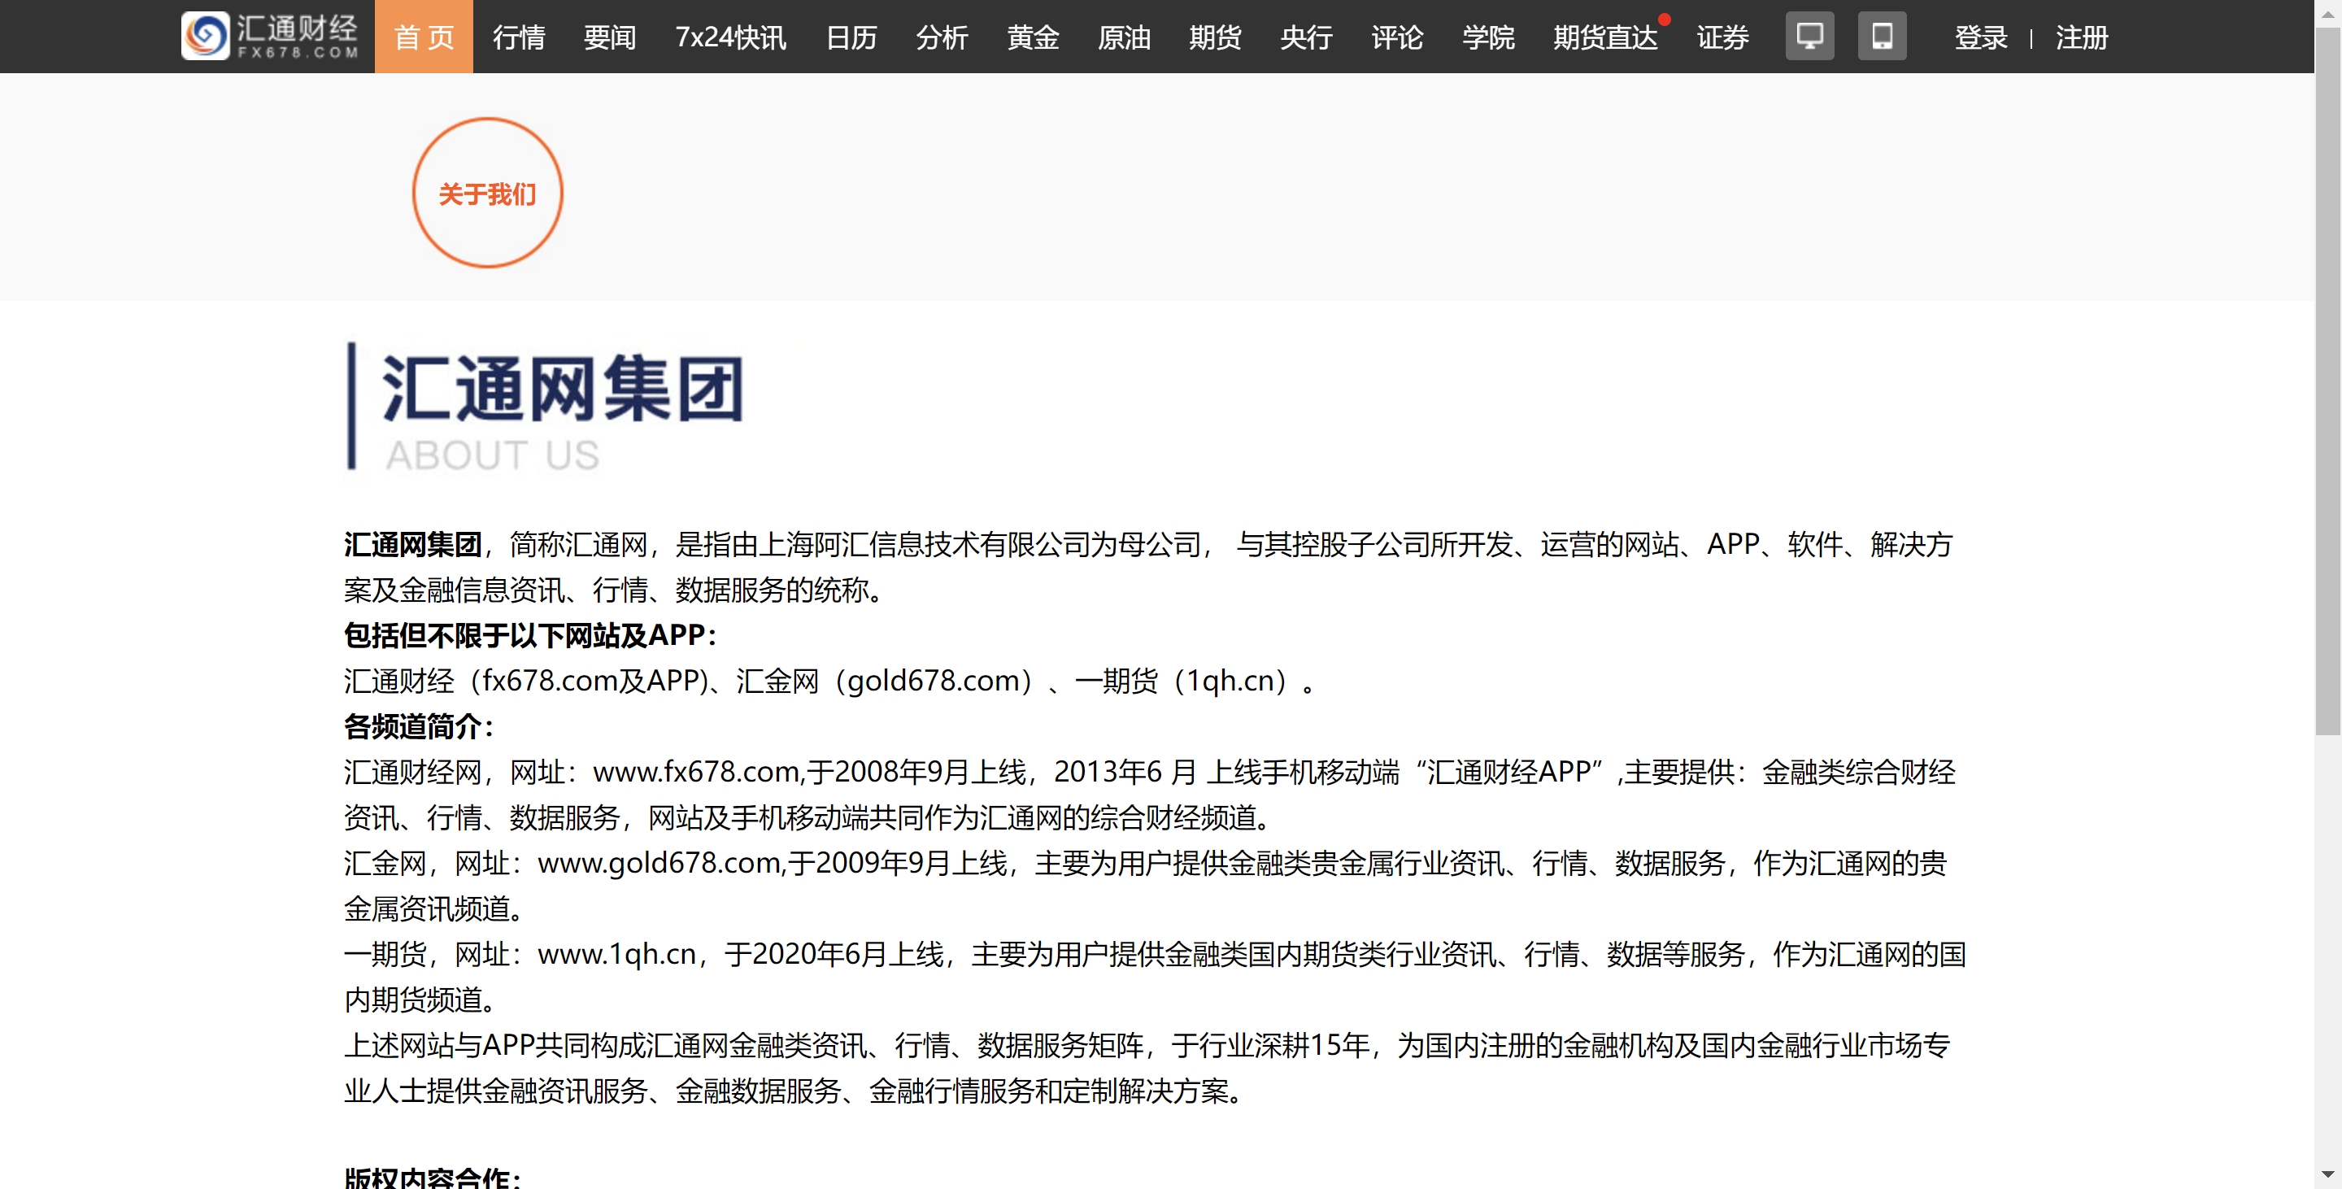Open the 日历 calendar section
The image size is (2342, 1189).
click(x=851, y=37)
